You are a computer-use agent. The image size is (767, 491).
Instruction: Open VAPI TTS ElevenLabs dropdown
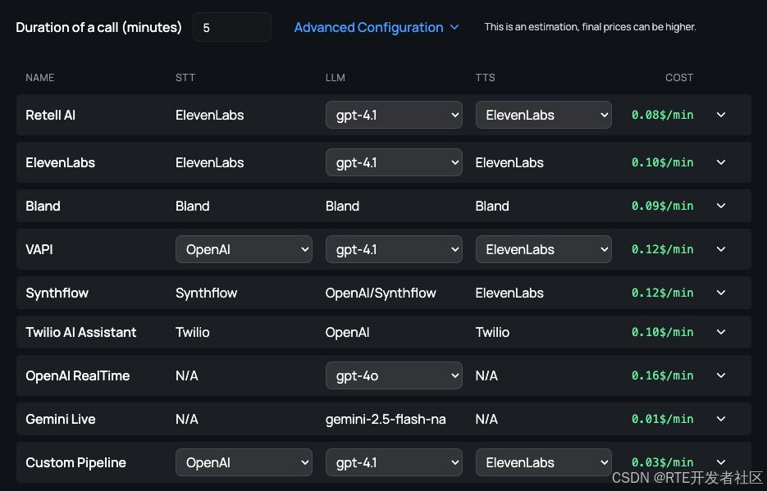543,249
